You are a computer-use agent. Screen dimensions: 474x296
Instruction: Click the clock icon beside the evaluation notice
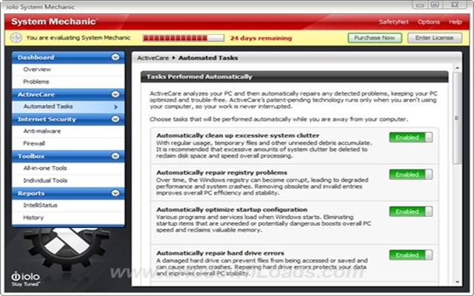pyautogui.click(x=16, y=38)
